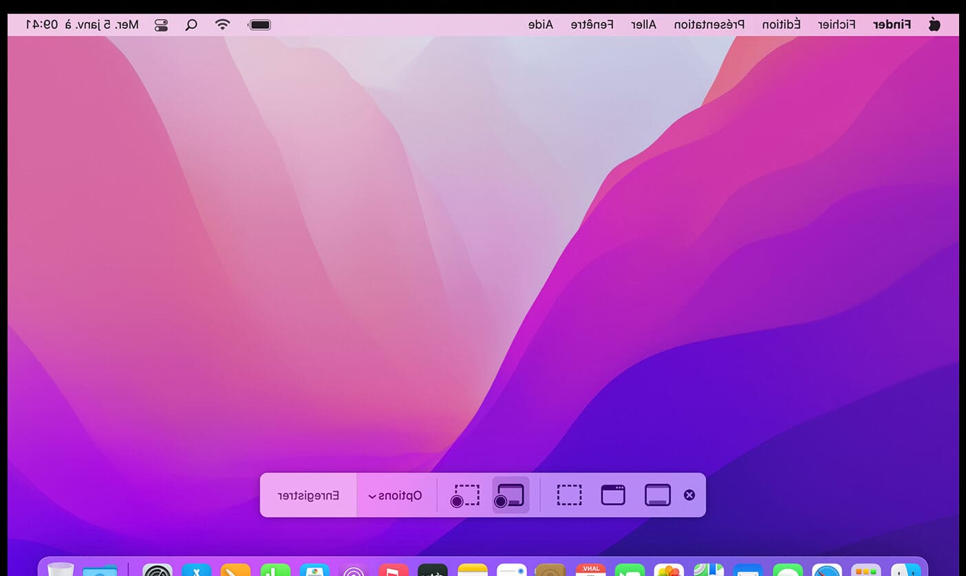The width and height of the screenshot is (966, 576).
Task: Open Finder from the Dock
Action: [x=905, y=570]
